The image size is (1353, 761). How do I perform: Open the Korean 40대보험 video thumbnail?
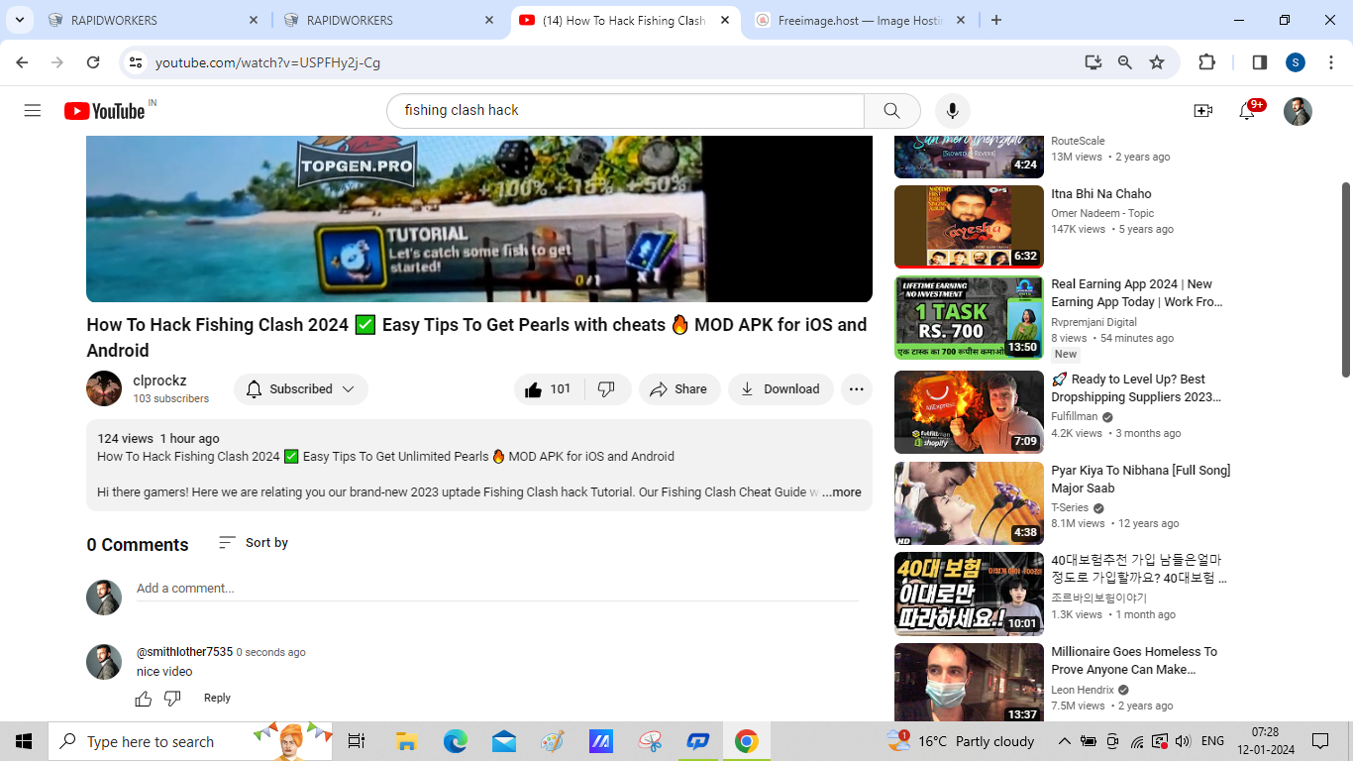[969, 594]
